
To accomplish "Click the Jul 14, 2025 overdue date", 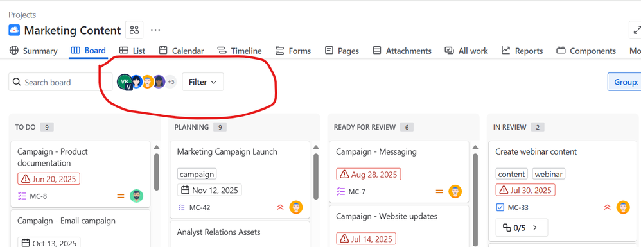I will pyautogui.click(x=366, y=238).
